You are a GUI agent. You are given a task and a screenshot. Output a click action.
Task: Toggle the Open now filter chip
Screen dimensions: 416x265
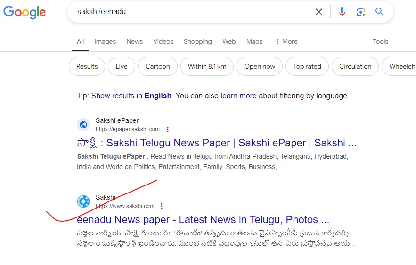pyautogui.click(x=259, y=66)
